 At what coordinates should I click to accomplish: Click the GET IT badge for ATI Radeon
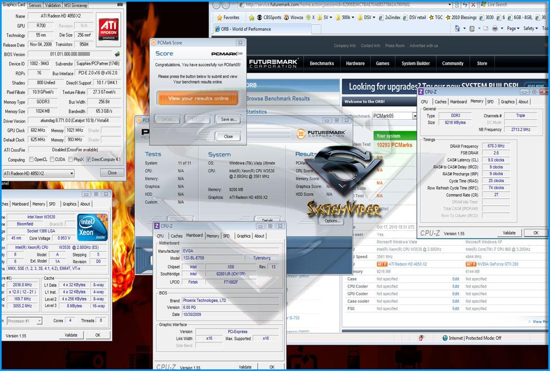coord(382,264)
